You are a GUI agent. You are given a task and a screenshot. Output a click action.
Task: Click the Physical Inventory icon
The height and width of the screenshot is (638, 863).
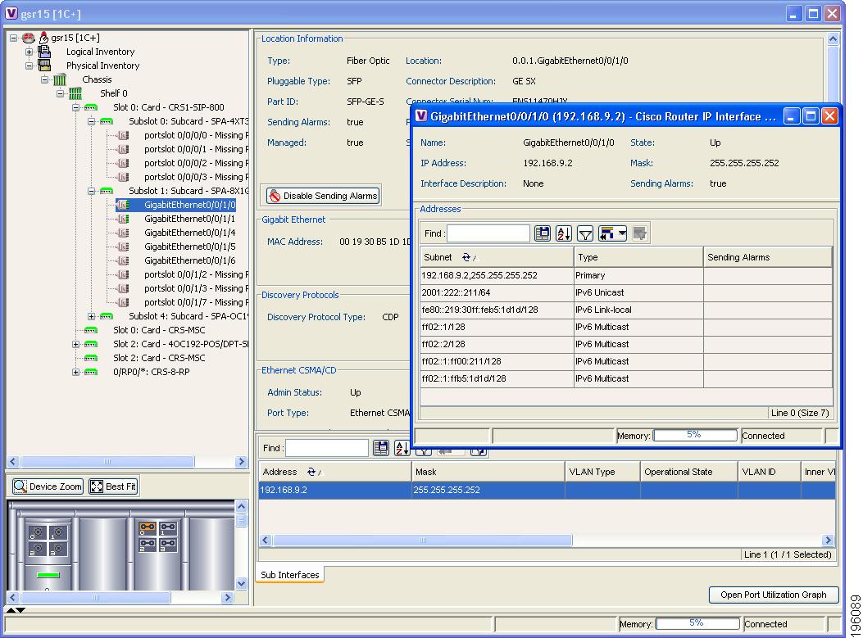[x=44, y=66]
